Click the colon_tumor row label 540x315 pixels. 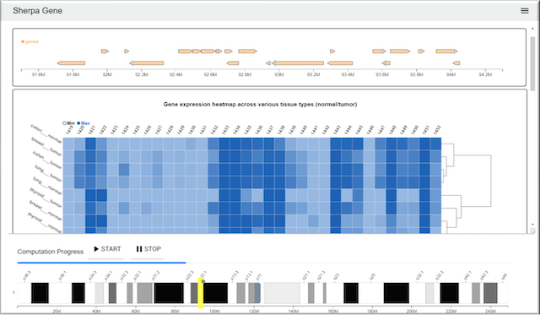(x=47, y=160)
